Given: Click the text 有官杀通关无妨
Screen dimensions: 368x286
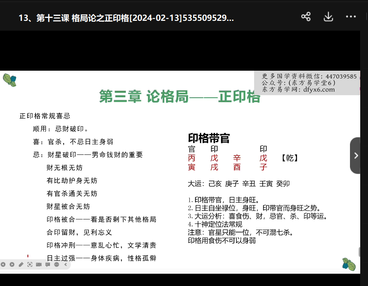Looking at the screenshot, I should [x=72, y=194].
